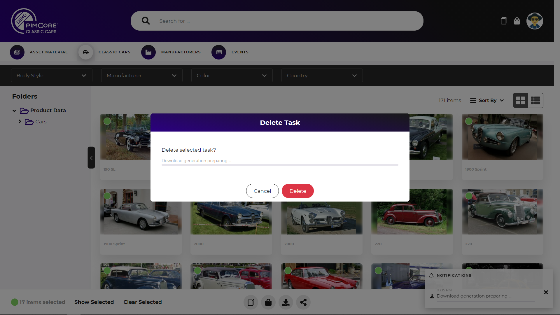The image size is (560, 315).
Task: Open the Manufacturer dropdown filter
Action: coord(141,75)
